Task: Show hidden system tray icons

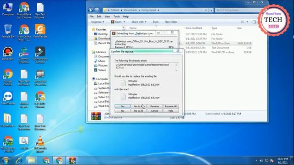Action: tap(256, 161)
